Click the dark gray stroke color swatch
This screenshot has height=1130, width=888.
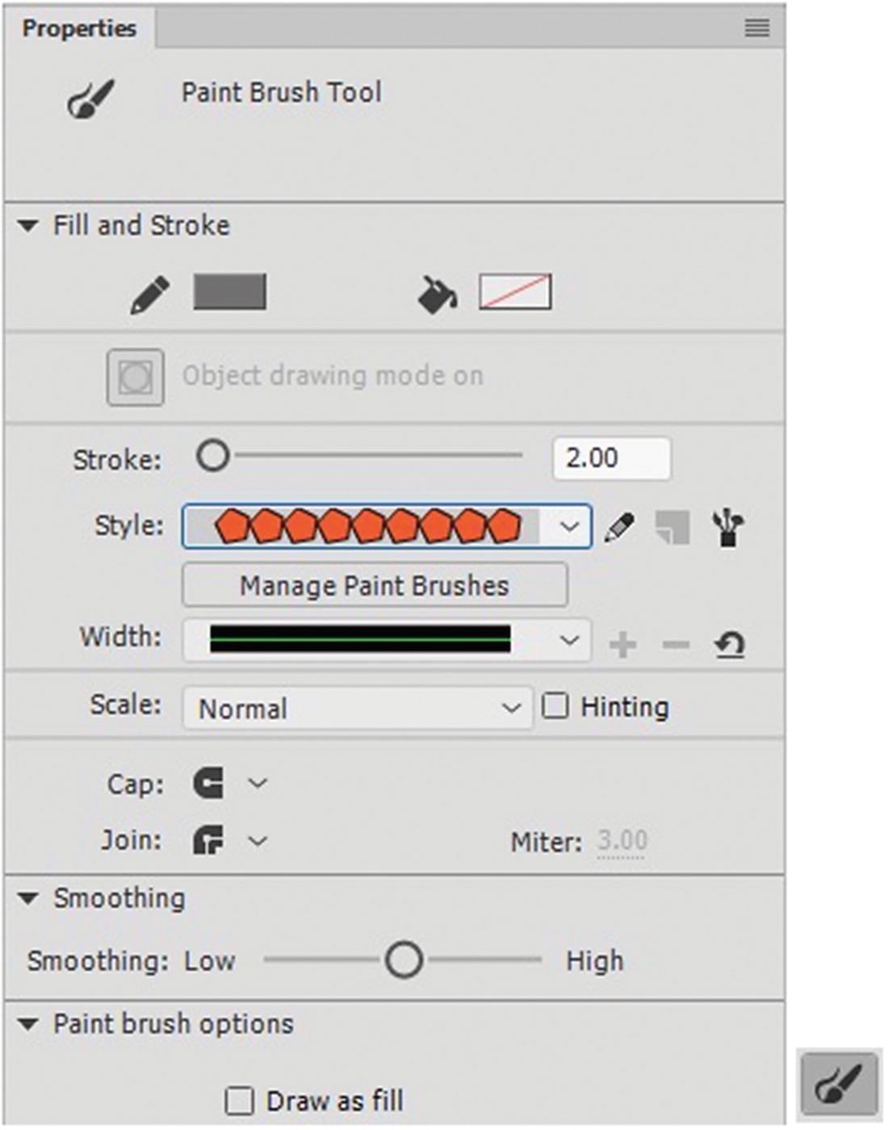(230, 292)
